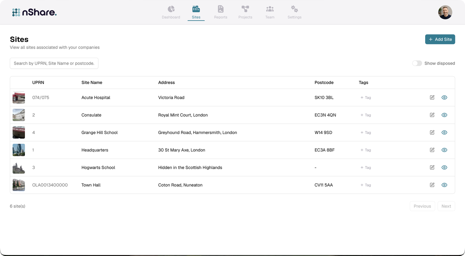Open the user profile avatar
Screen dimensions: 465x256
click(445, 12)
